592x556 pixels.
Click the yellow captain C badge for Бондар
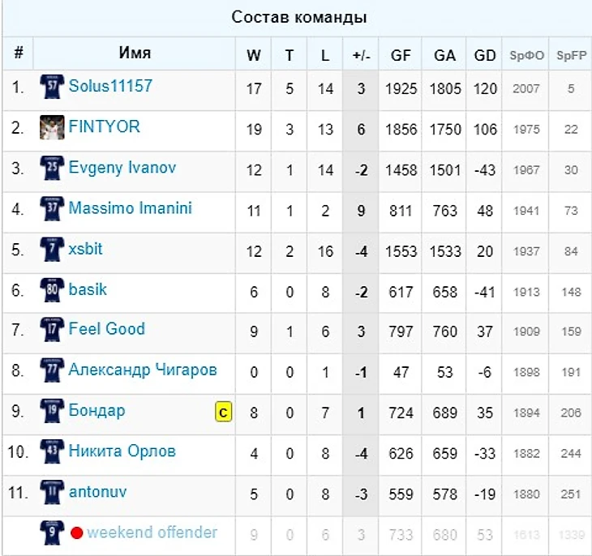point(223,412)
